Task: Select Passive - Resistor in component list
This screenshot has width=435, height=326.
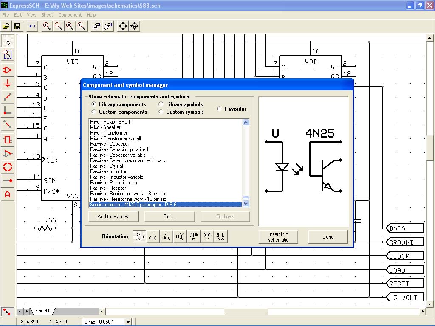Action: point(108,188)
